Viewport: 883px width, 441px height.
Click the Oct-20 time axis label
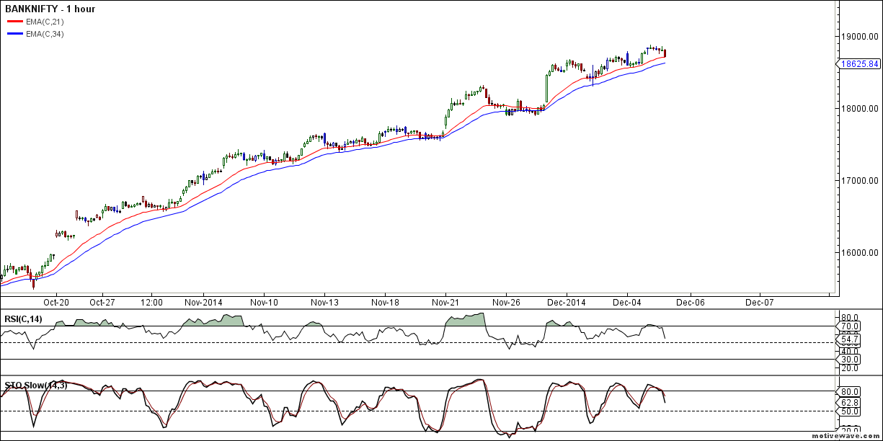pos(56,303)
